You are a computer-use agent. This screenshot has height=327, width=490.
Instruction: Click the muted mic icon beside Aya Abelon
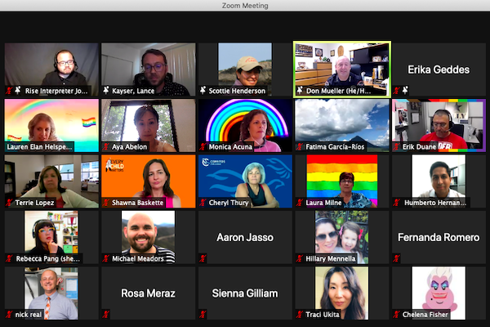pyautogui.click(x=106, y=146)
